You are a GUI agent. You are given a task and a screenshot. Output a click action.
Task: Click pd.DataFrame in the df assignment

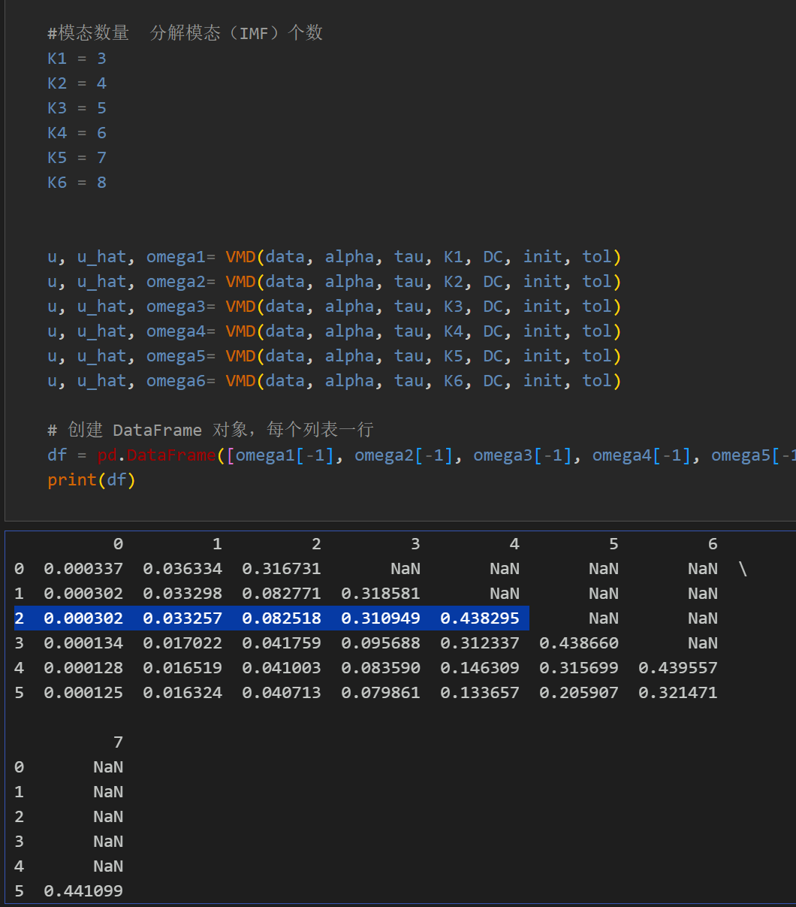pyautogui.click(x=156, y=455)
